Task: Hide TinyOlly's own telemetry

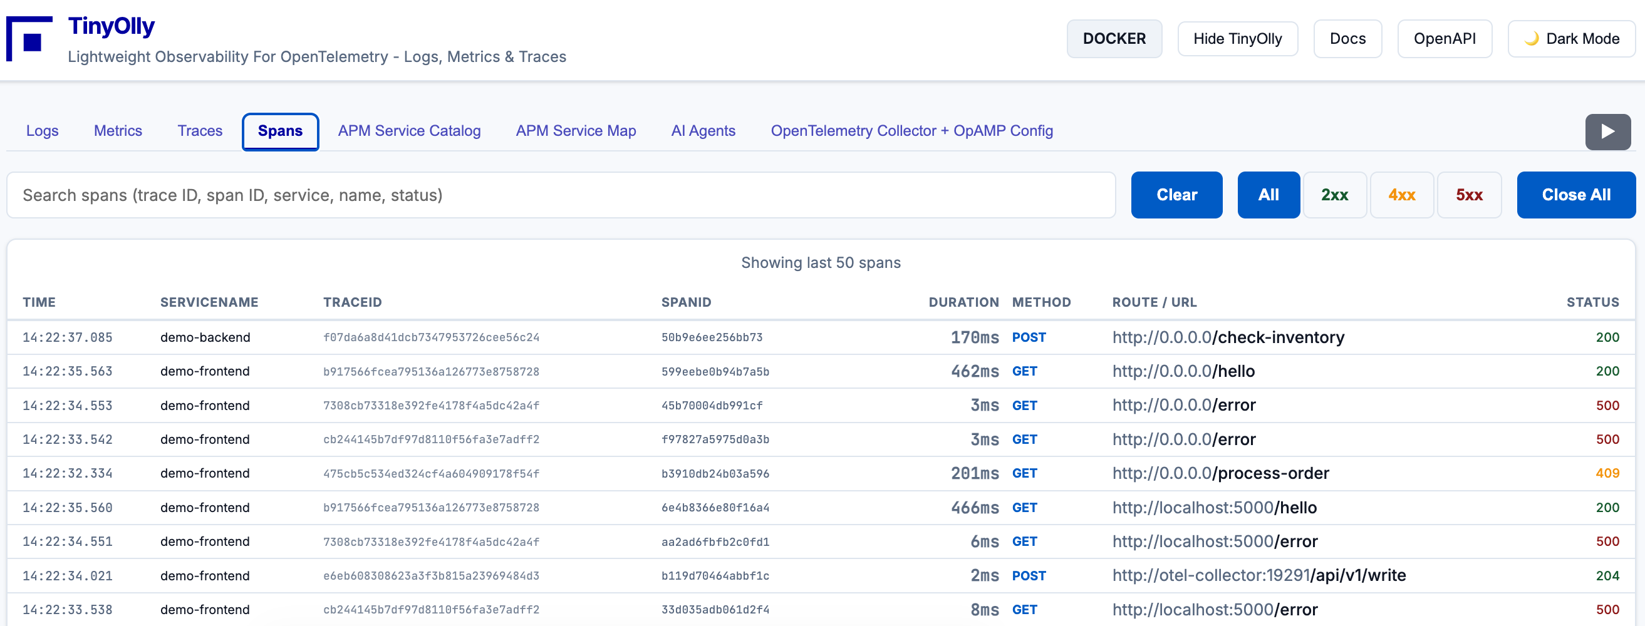Action: click(1237, 39)
